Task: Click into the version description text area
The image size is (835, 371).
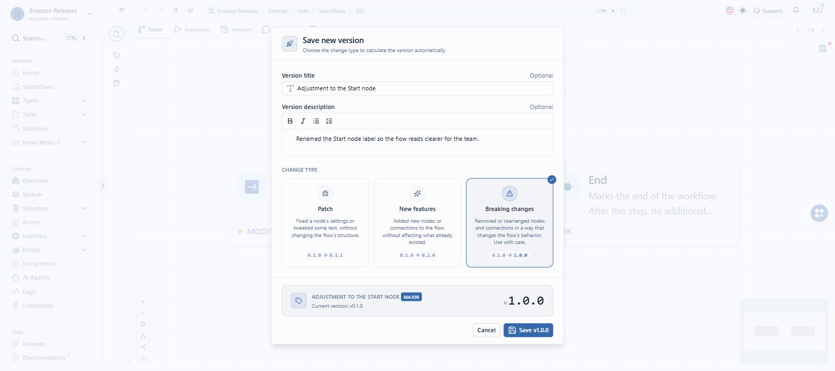Action: click(418, 142)
